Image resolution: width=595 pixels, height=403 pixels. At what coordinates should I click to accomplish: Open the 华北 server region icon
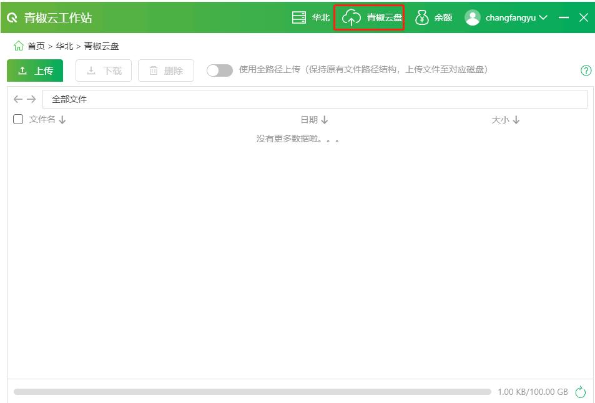[299, 17]
